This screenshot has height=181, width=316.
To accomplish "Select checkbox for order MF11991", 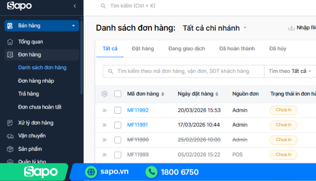I will click(x=118, y=125).
